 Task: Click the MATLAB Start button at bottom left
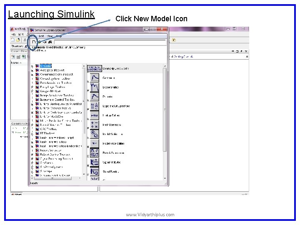[16, 194]
